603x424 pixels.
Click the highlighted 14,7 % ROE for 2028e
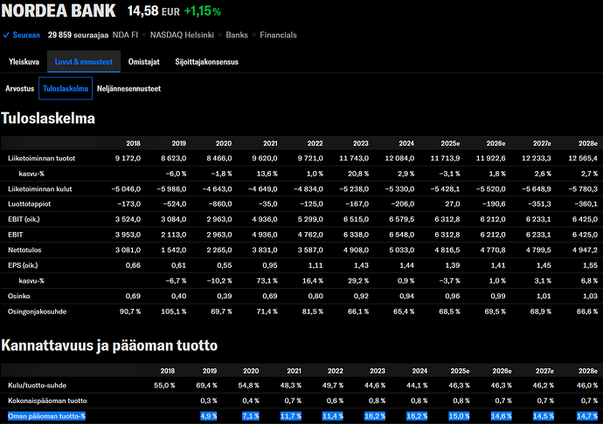(x=587, y=416)
